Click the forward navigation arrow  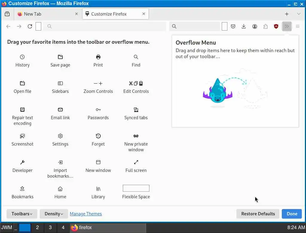pyautogui.click(x=19, y=26)
